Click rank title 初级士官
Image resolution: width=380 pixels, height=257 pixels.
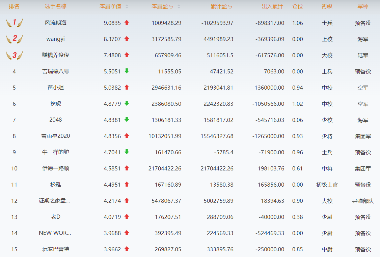pyautogui.click(x=327, y=185)
